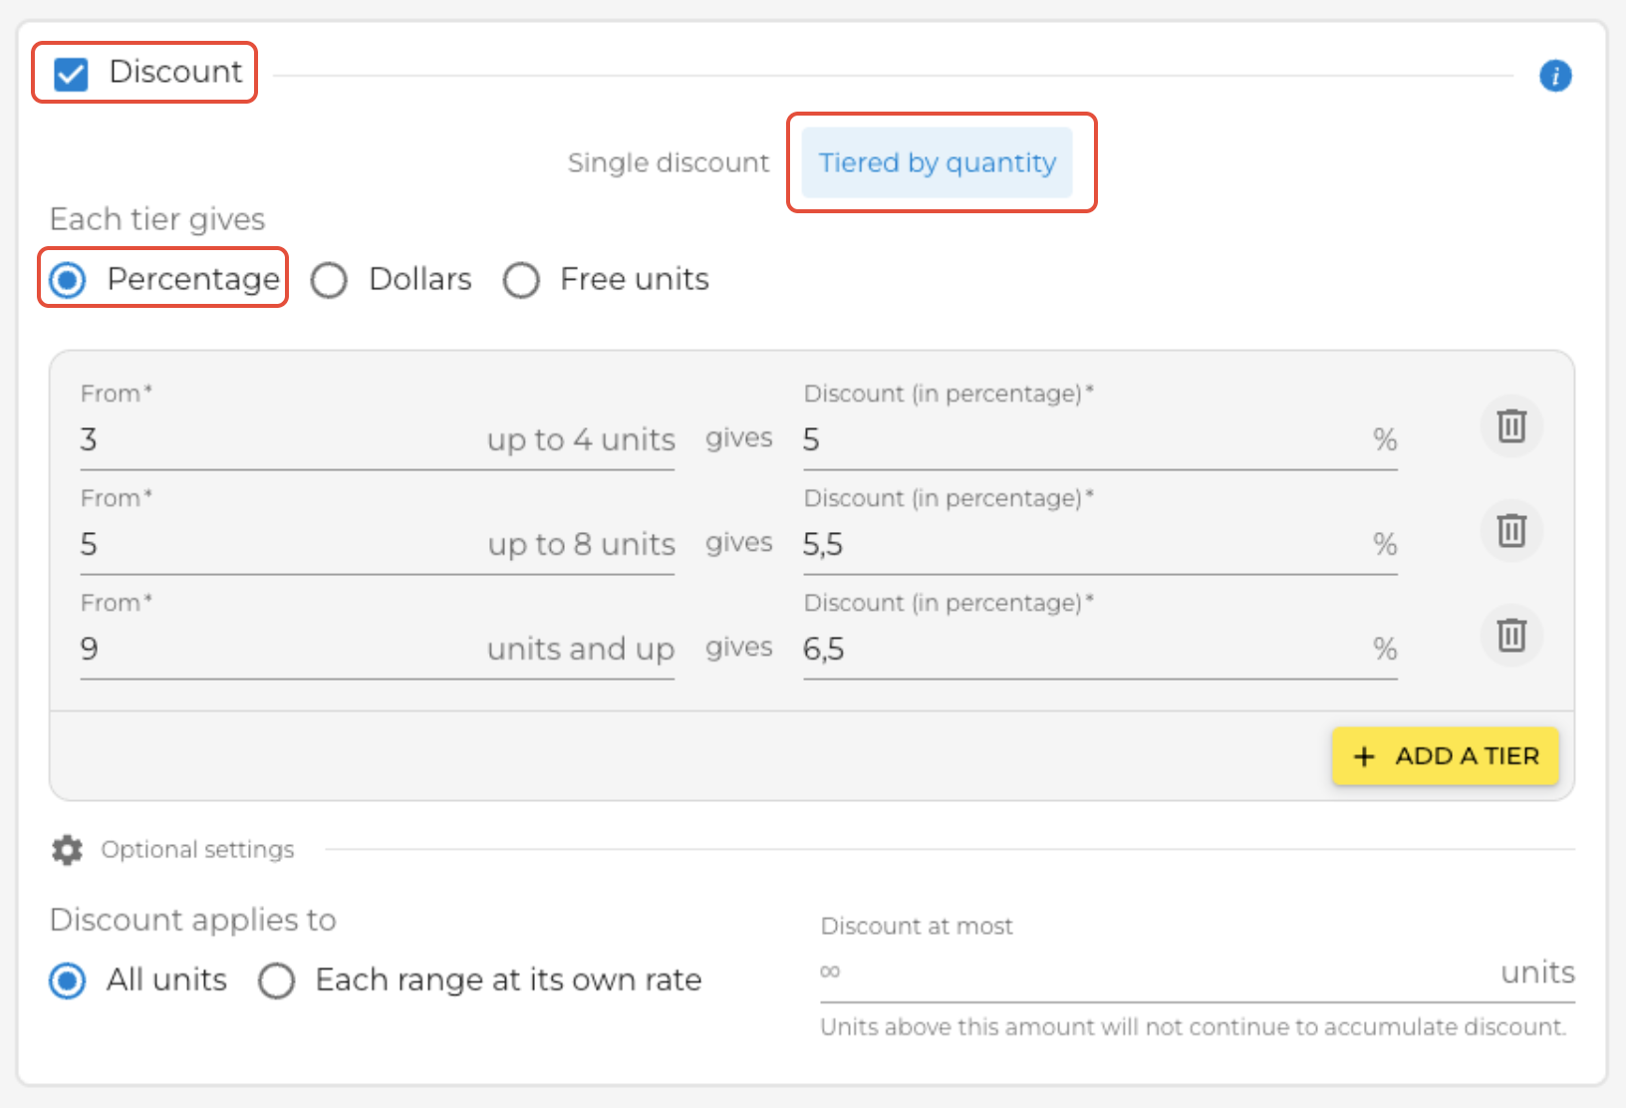Choose Dollars as tier discount type
This screenshot has height=1108, width=1626.
tap(329, 280)
